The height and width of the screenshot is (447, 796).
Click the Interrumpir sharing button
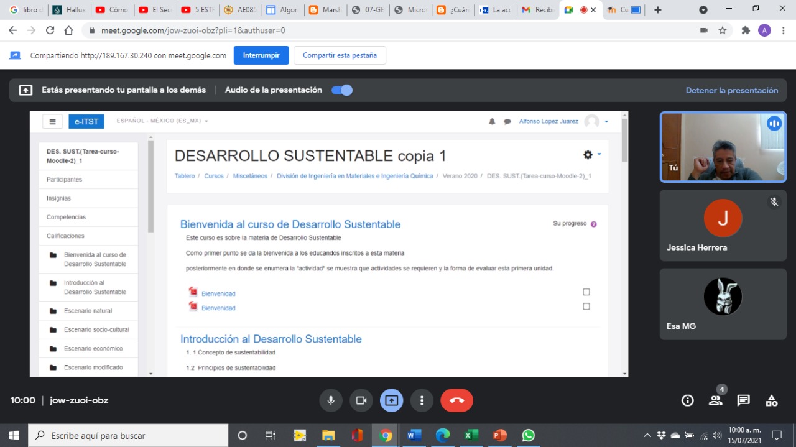click(261, 55)
